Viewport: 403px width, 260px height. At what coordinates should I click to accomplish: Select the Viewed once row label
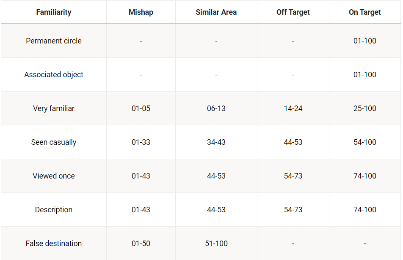[54, 176]
